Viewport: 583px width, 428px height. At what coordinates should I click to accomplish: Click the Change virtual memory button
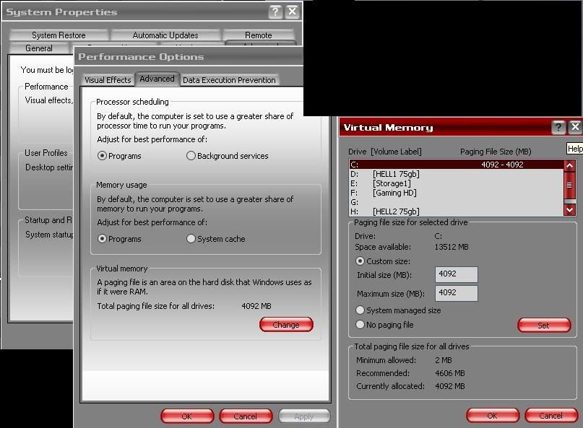(286, 325)
